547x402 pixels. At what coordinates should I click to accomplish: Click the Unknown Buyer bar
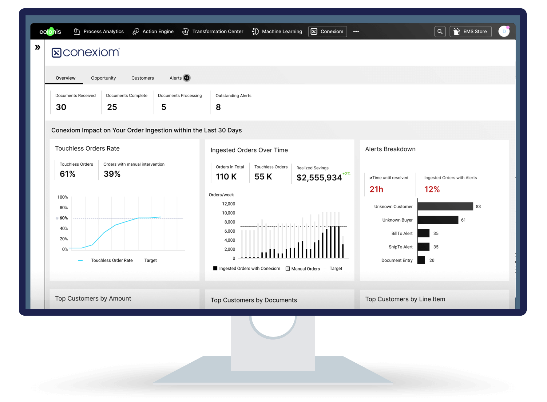(438, 220)
